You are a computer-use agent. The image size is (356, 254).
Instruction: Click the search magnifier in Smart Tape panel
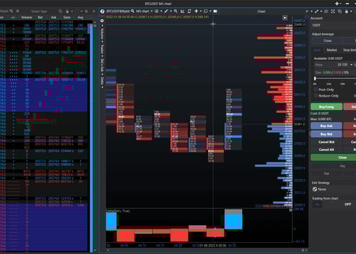tap(11, 11)
